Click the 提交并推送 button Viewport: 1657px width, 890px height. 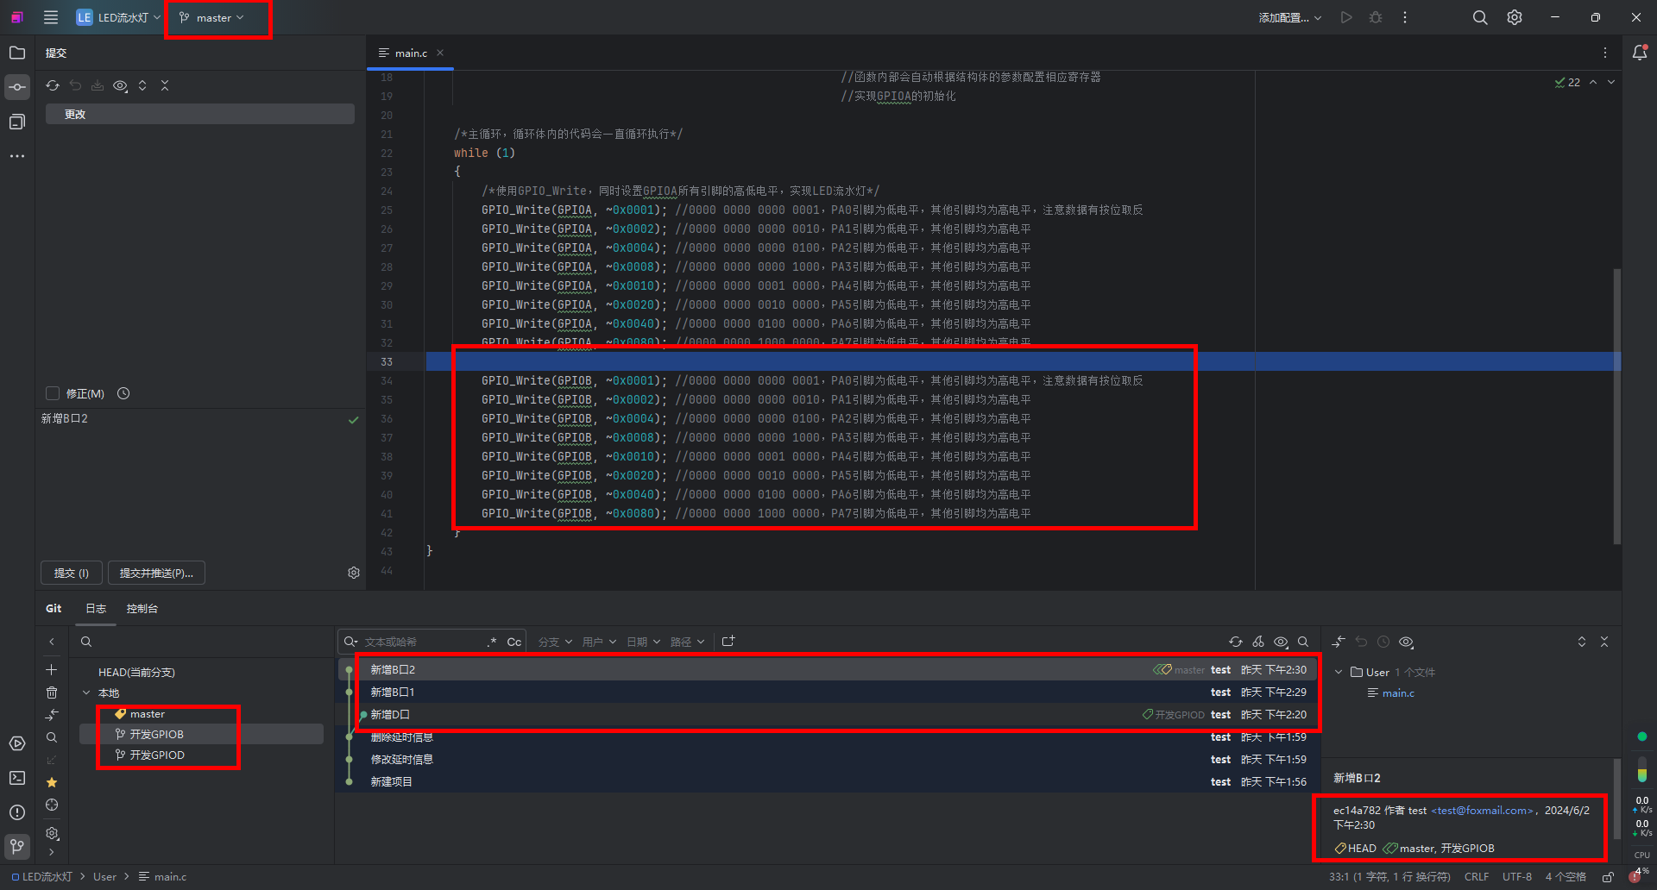(156, 573)
